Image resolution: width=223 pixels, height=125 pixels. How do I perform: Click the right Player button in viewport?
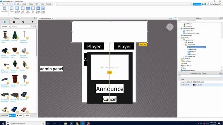click(124, 46)
